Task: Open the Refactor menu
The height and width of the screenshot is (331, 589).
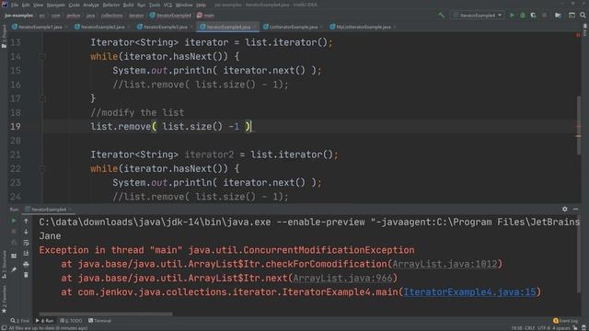Action: coord(110,5)
